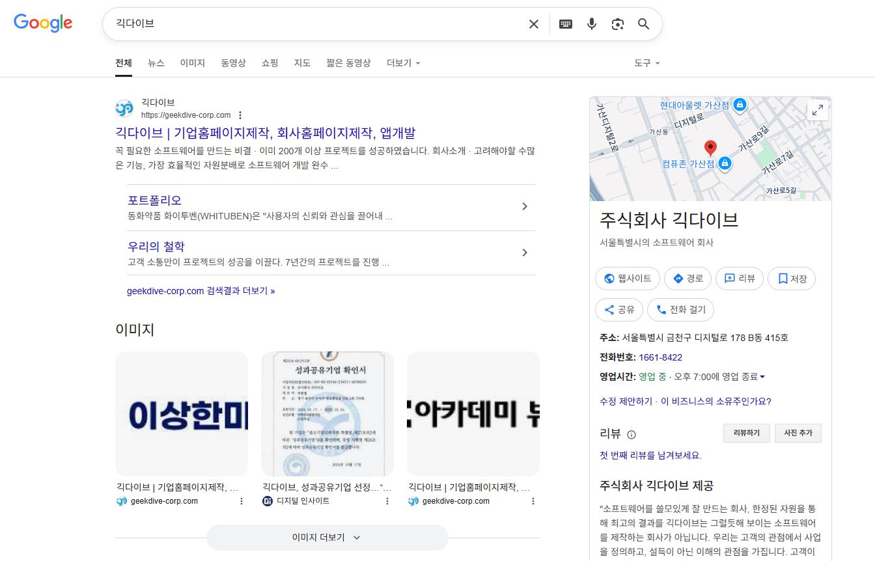Clear the search box with X icon

pyautogui.click(x=534, y=24)
